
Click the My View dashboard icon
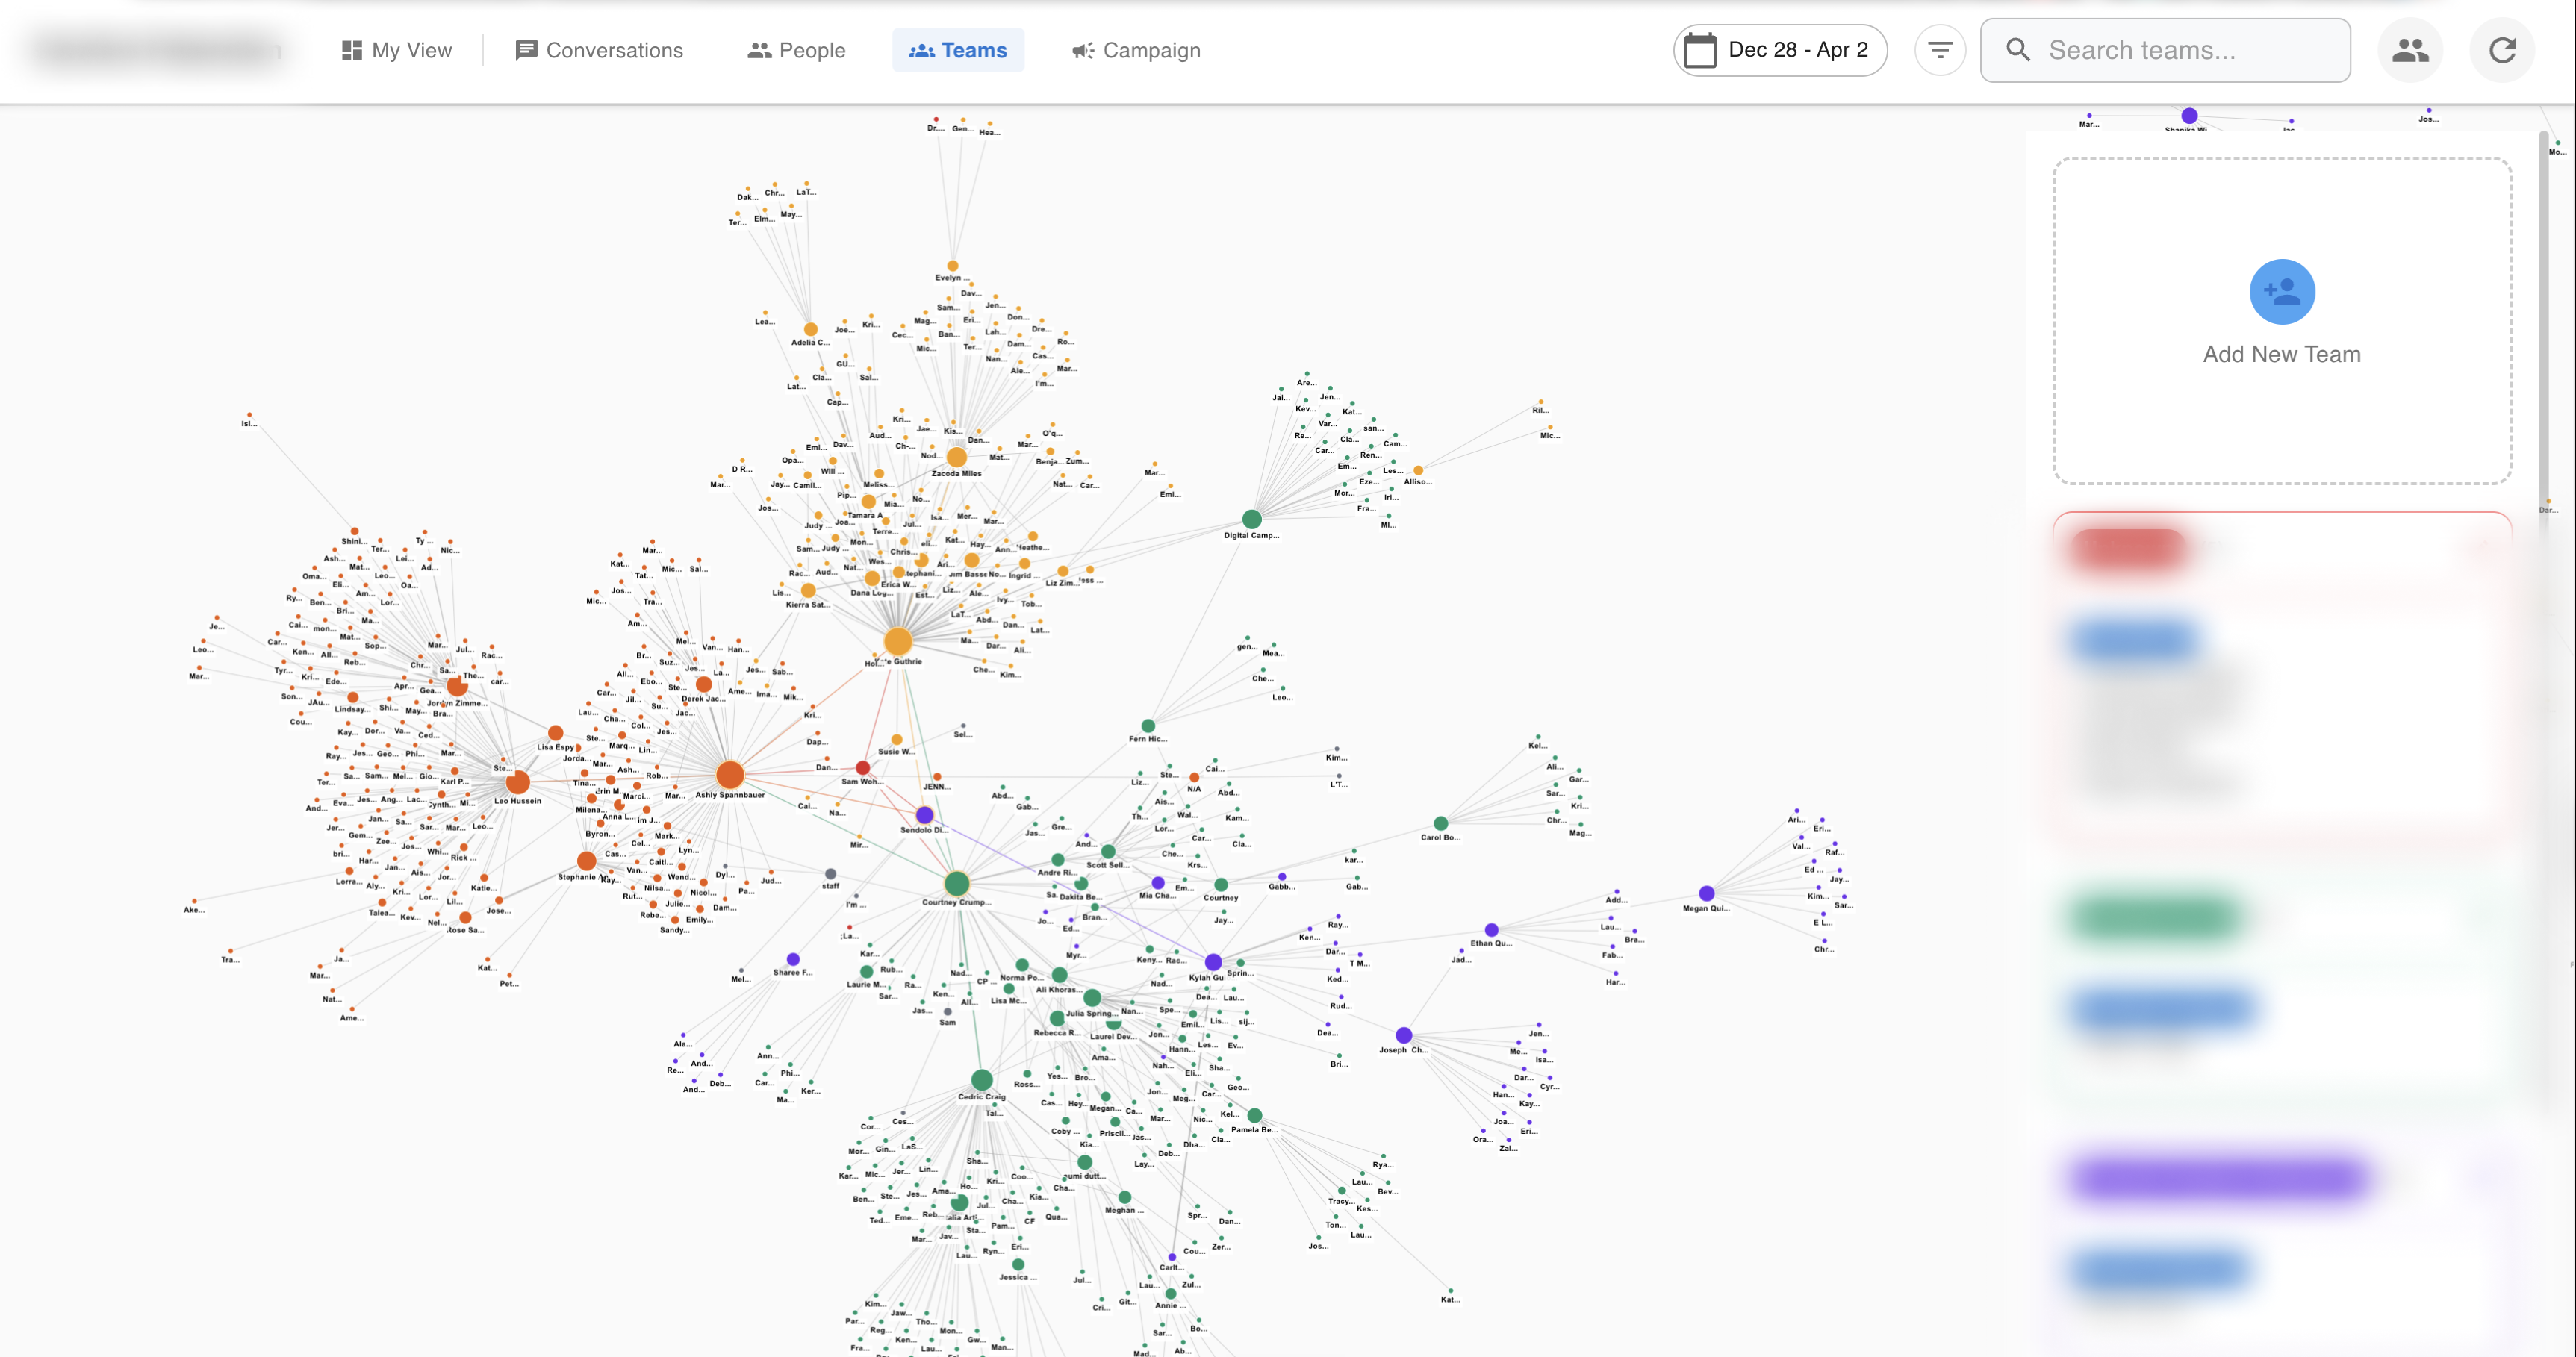[351, 50]
